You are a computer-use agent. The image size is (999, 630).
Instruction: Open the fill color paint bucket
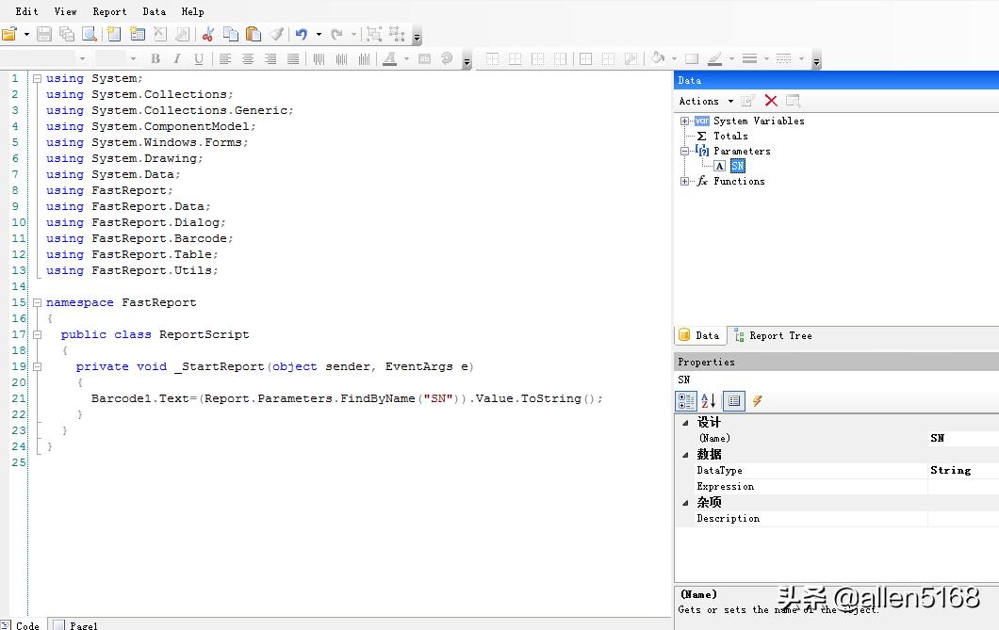tap(658, 58)
